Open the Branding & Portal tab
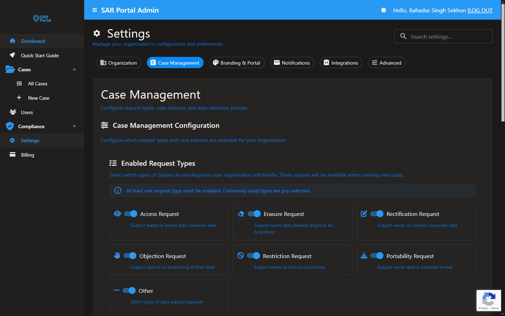Image resolution: width=505 pixels, height=316 pixels. pyautogui.click(x=237, y=62)
